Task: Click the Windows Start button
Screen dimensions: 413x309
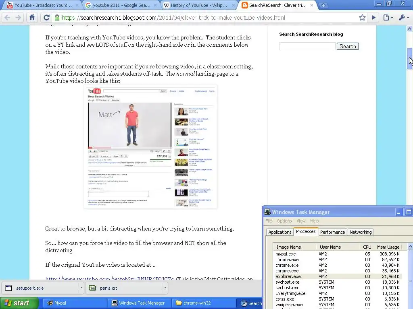Action: [19, 303]
